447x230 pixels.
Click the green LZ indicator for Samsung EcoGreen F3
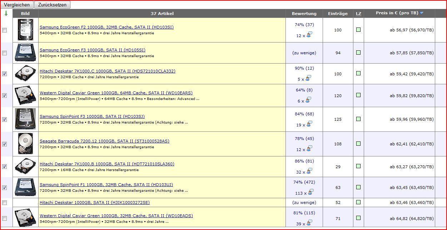pyautogui.click(x=358, y=52)
